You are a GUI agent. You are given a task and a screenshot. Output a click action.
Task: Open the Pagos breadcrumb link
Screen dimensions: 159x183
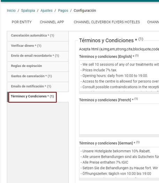tap(63, 10)
